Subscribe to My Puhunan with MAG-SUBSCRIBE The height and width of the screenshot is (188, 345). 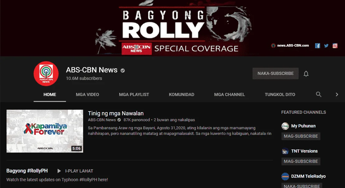pos(301,136)
